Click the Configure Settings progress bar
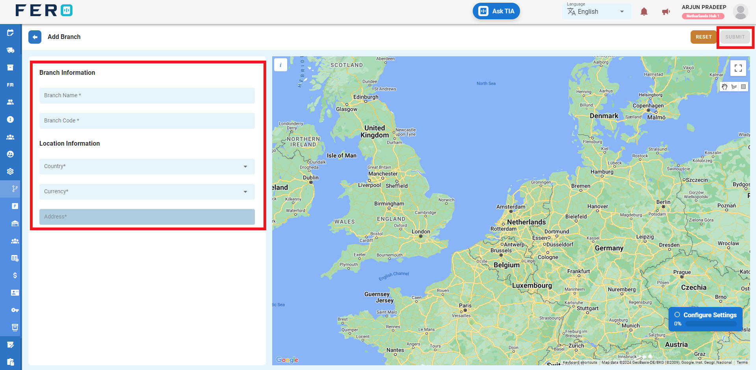Screen dimensions: 756x370 pyautogui.click(x=711, y=324)
